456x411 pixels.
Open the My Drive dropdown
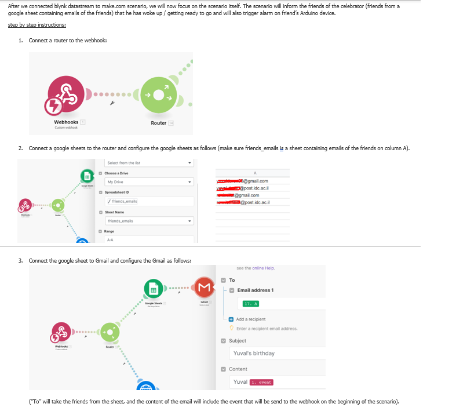coord(149,182)
